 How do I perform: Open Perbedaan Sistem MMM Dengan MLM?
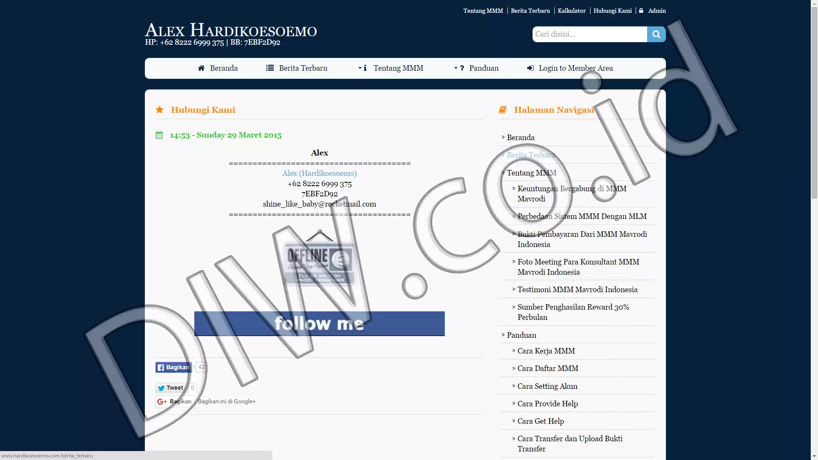point(582,216)
